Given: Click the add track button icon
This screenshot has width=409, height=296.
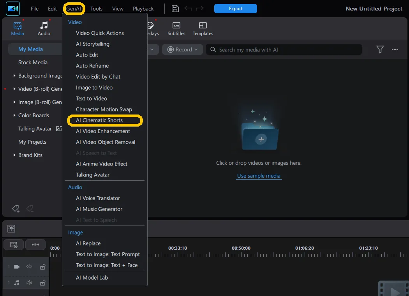Looking at the screenshot, I should tap(14, 245).
